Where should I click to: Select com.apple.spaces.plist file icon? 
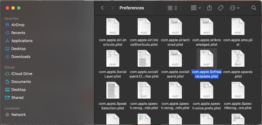pos(238,59)
